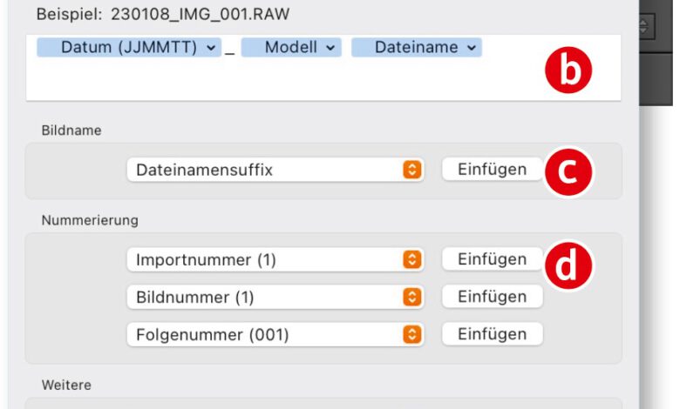Click the red marker labeled c
Screen dimensions: 680x409
[568, 171]
